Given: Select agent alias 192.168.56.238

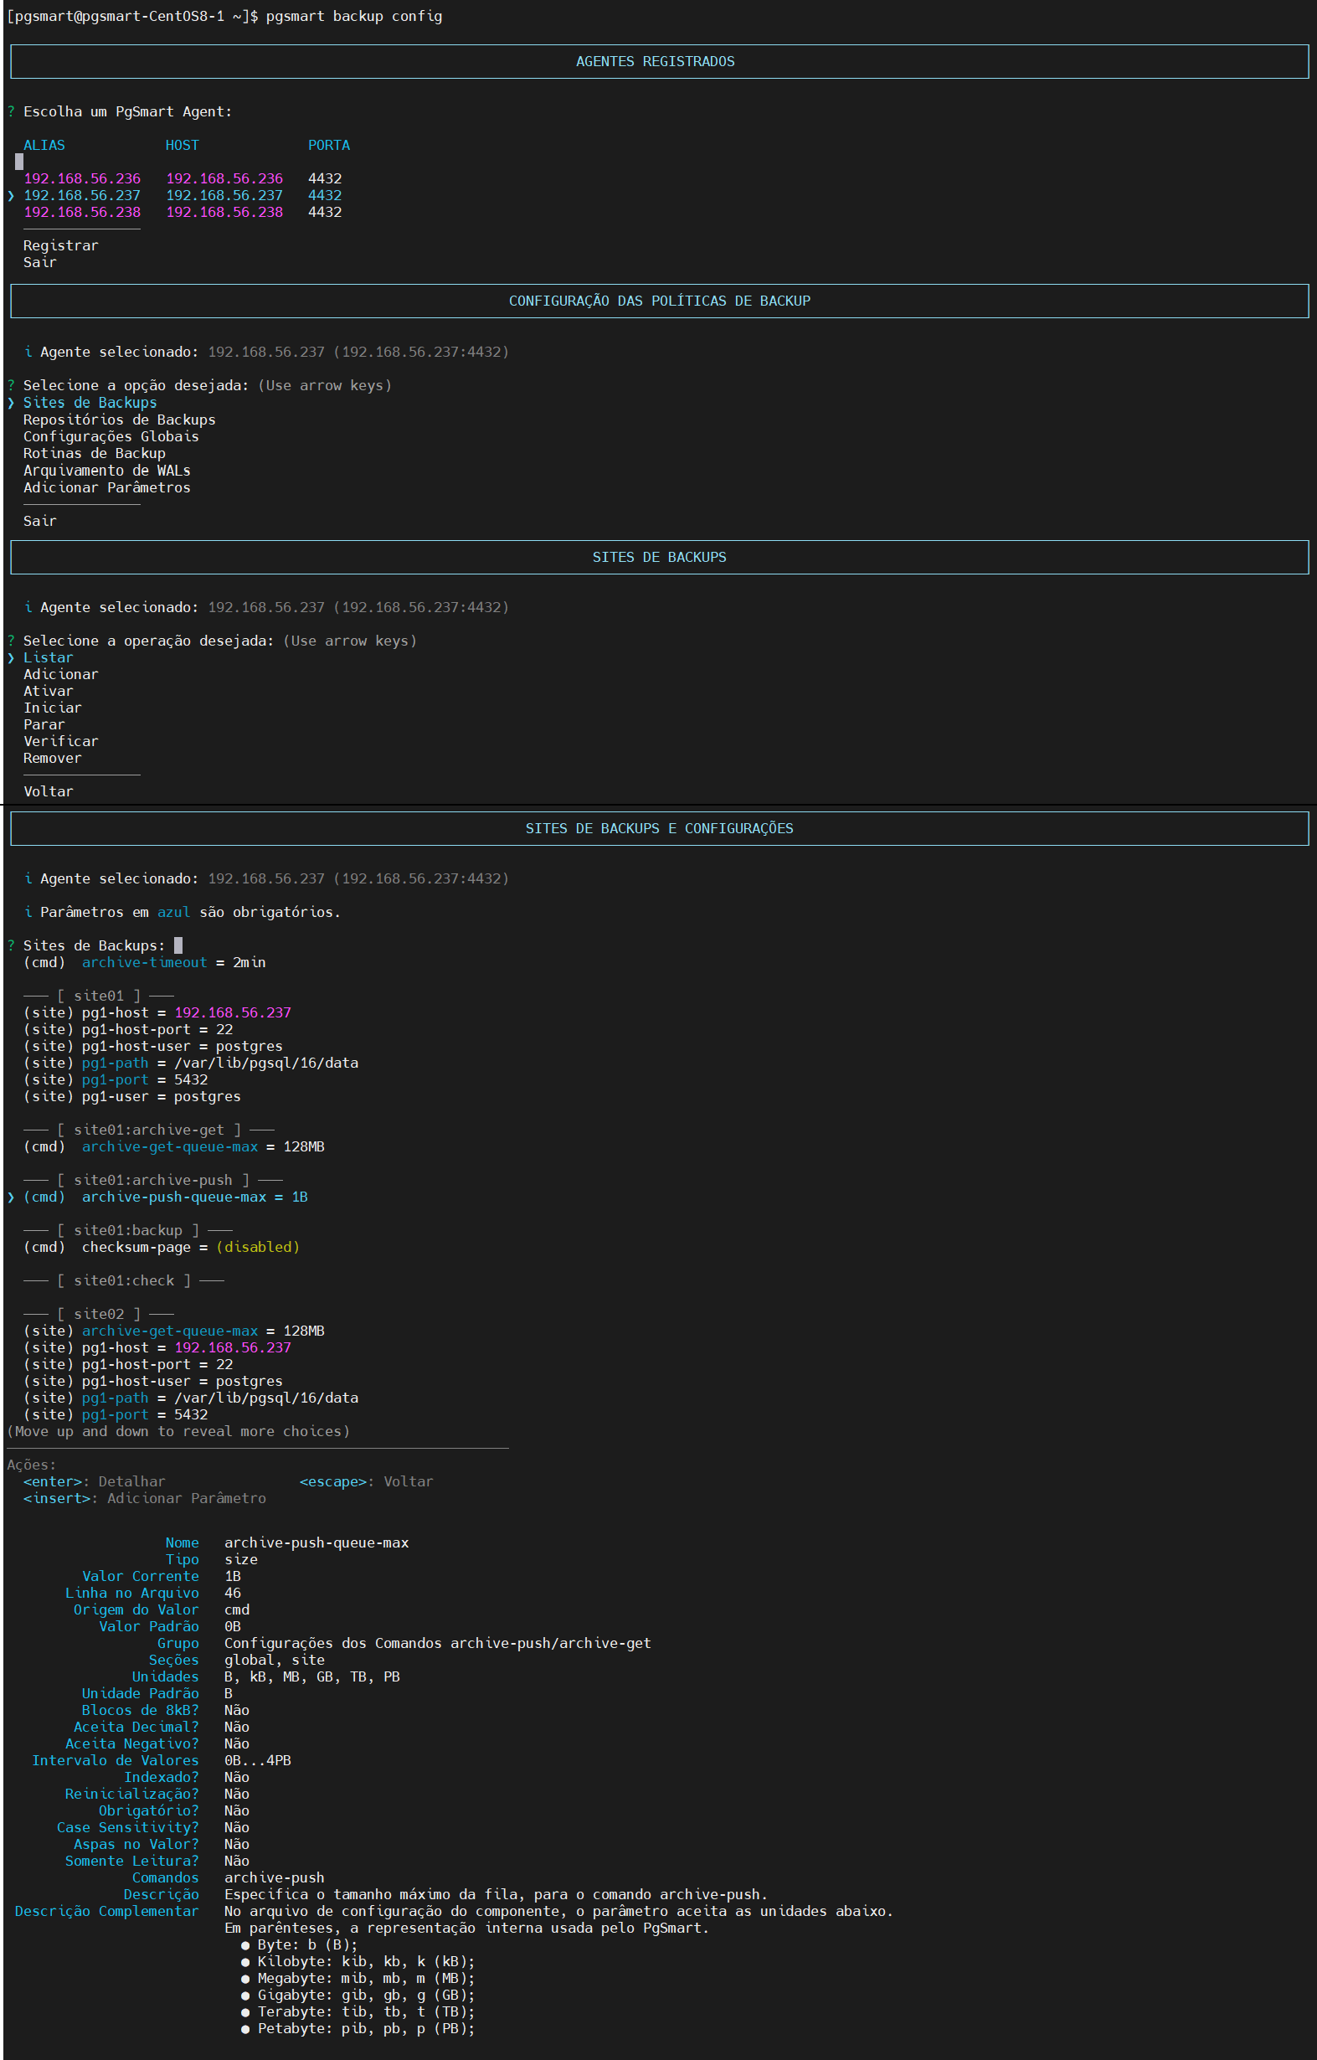Looking at the screenshot, I should tap(82, 212).
